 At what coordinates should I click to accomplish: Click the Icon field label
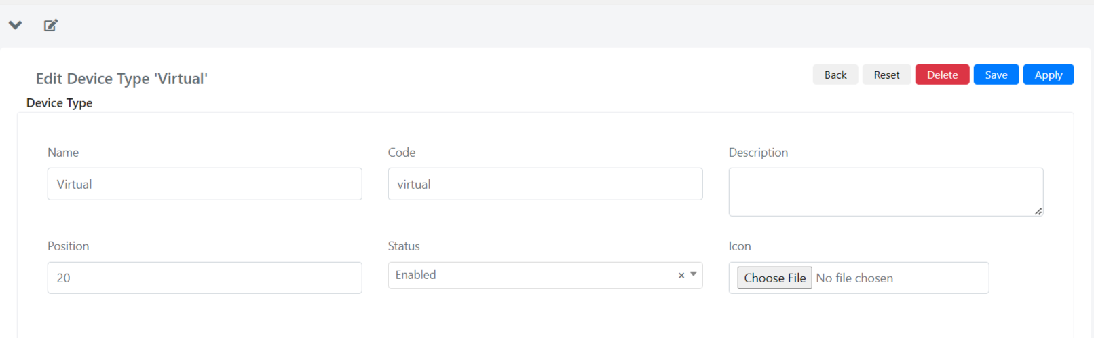pos(740,246)
